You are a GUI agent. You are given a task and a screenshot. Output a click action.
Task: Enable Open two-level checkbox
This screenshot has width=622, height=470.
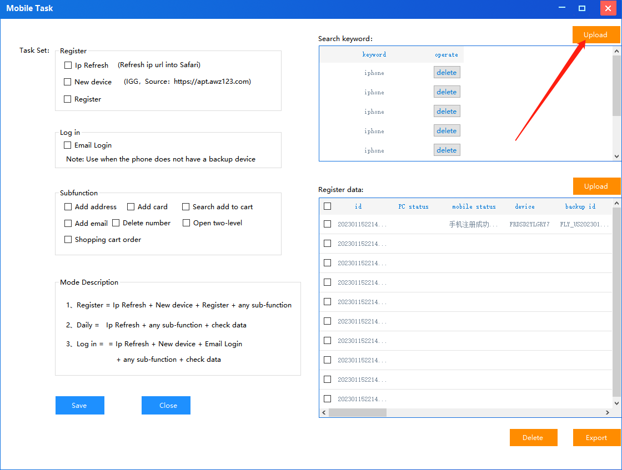coord(186,223)
